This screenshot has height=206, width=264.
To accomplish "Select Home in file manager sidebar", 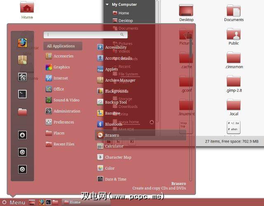I will (x=121, y=13).
